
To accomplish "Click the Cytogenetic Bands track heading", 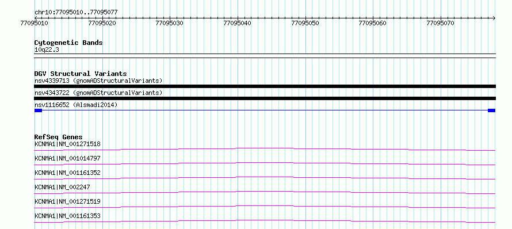I will click(68, 43).
